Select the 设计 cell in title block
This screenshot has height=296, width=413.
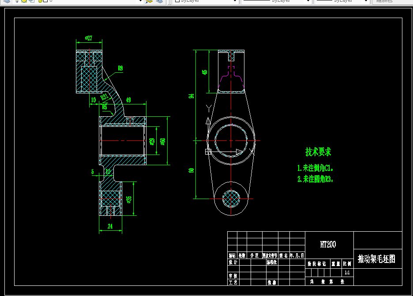[233, 262]
